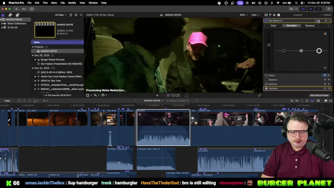Open the Color inspector icon
The height and width of the screenshot is (188, 334).
point(270,15)
